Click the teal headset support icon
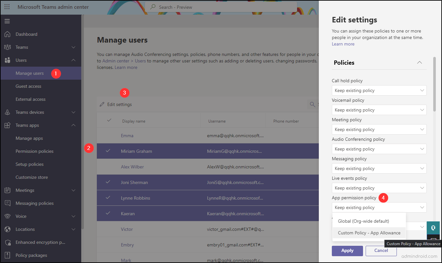Viewport: 442px width, 263px height. tap(433, 228)
